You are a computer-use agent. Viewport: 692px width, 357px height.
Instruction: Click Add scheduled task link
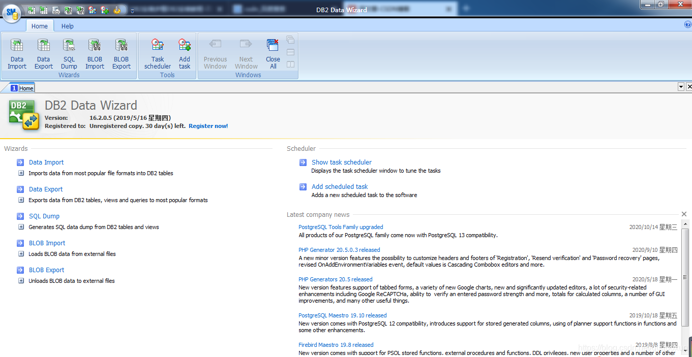pyautogui.click(x=340, y=187)
